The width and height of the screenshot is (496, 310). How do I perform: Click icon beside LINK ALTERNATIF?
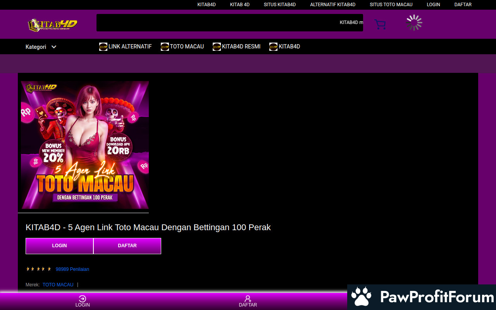(103, 46)
